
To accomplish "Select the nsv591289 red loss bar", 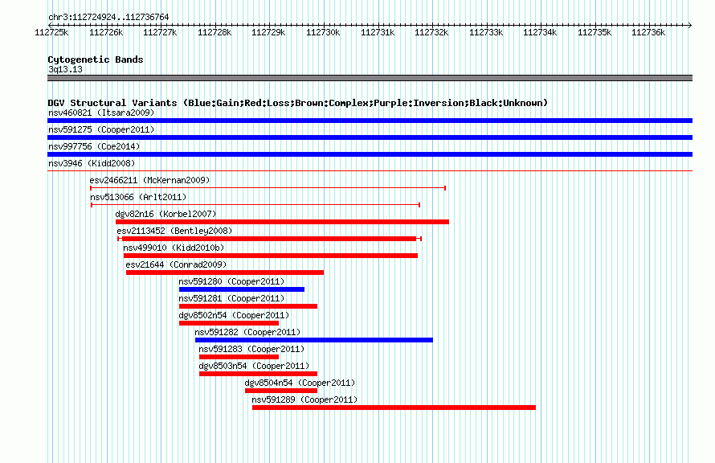I will pyautogui.click(x=394, y=408).
